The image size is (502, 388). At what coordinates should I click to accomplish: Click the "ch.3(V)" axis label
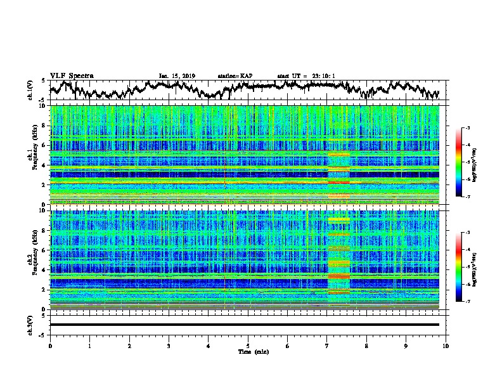[30, 325]
